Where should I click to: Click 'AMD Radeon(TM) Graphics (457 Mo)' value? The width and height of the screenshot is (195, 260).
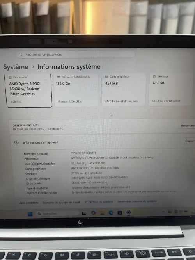95,168
